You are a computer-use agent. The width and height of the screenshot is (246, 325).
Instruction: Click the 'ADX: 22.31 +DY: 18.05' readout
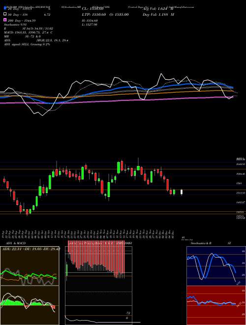coord(31,249)
